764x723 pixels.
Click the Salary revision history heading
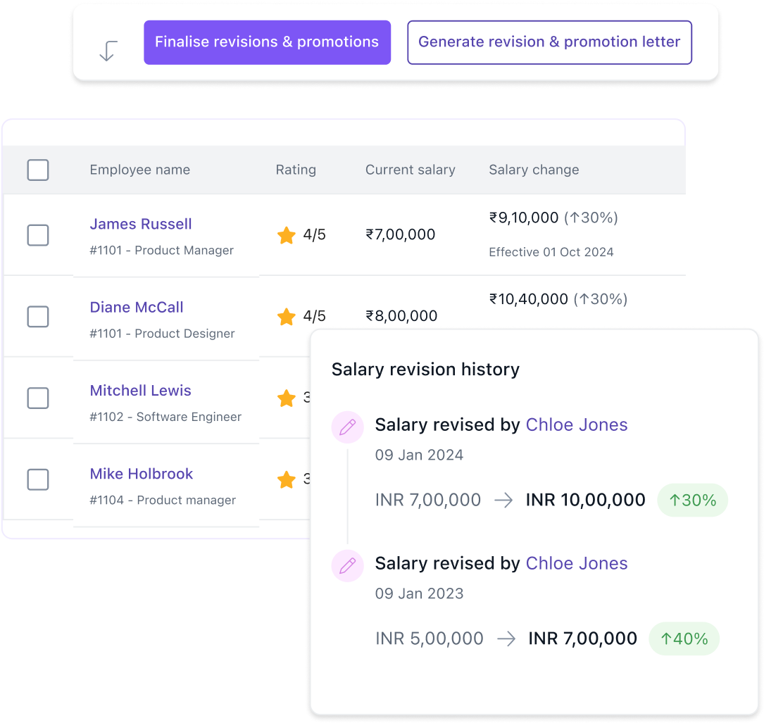pos(425,370)
